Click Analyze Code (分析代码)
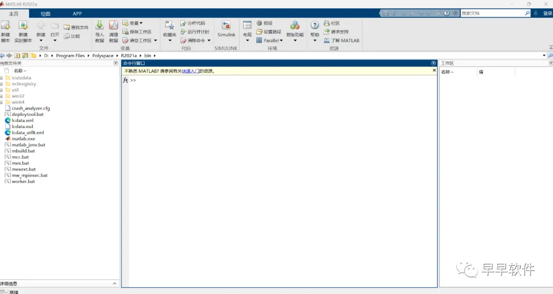This screenshot has width=553, height=294. coord(193,23)
